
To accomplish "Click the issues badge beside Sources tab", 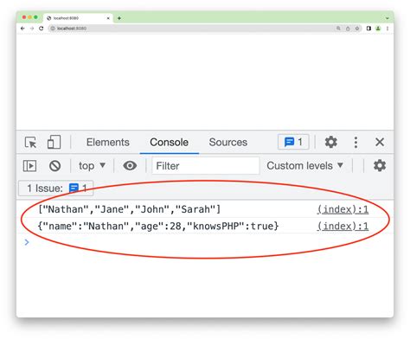I will pyautogui.click(x=293, y=142).
